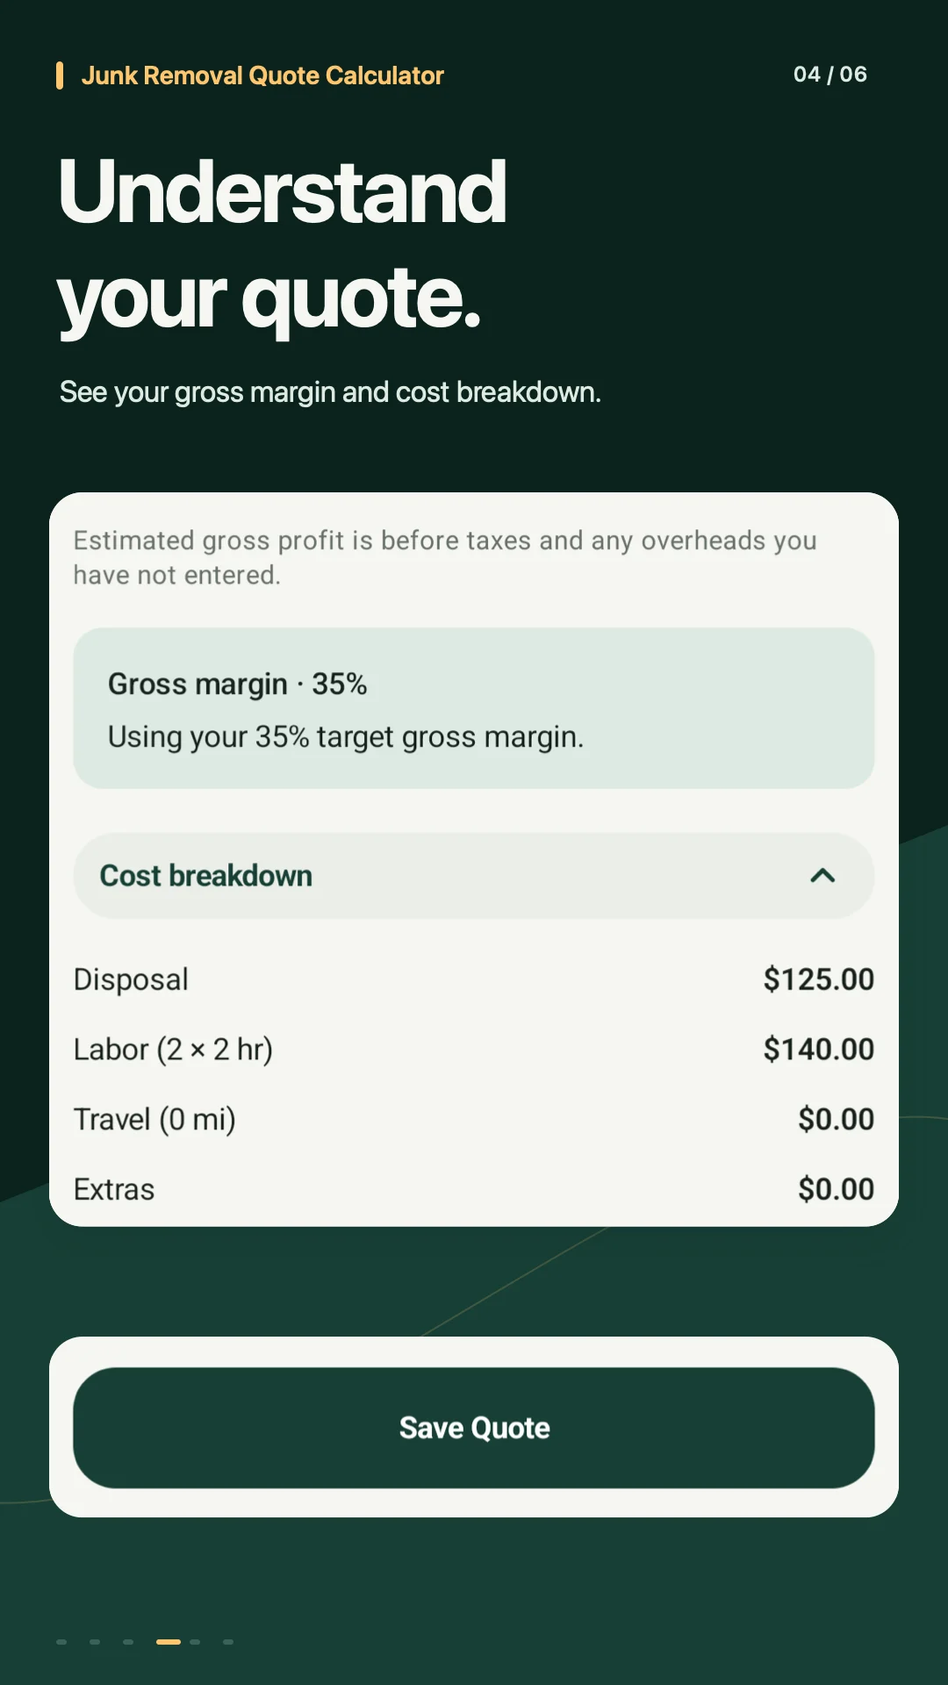Tap the Save Quote button

474,1428
